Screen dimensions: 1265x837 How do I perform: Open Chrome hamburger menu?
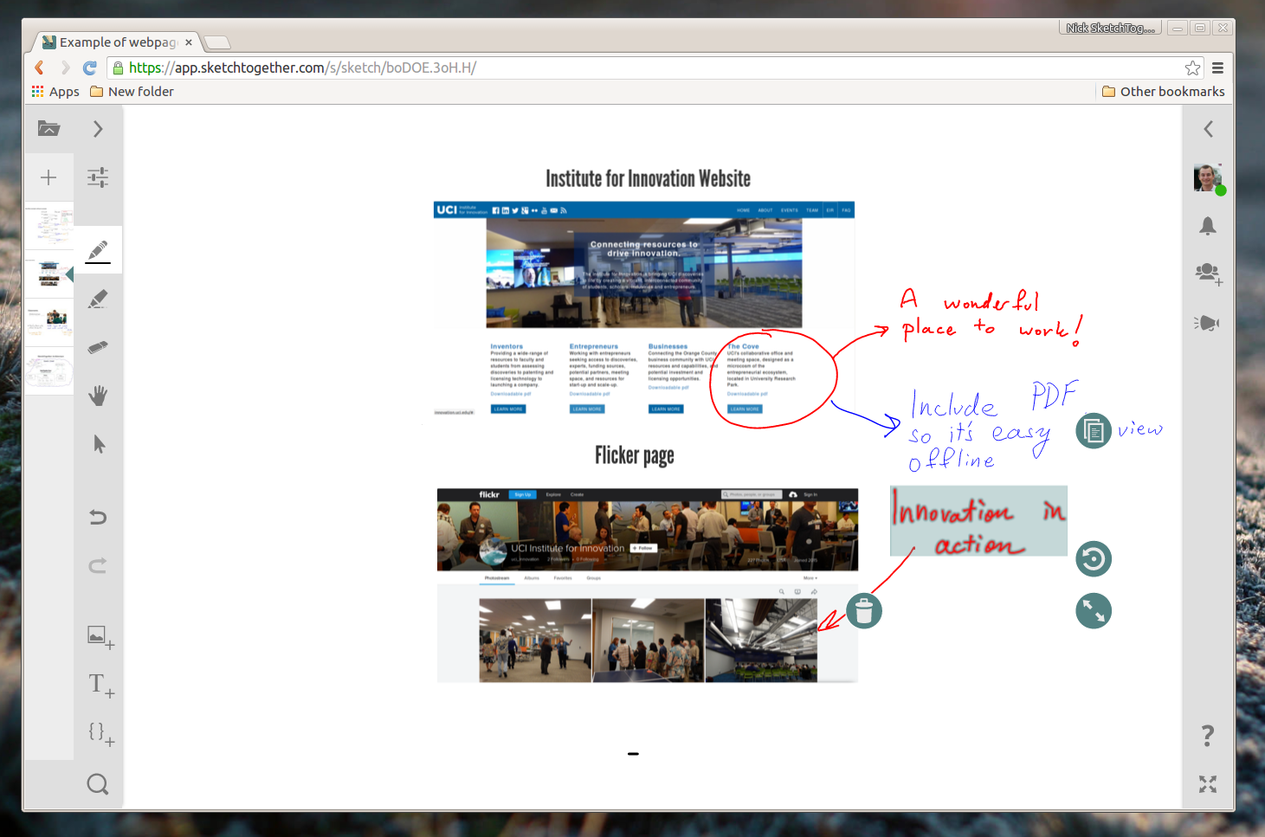coord(1217,68)
